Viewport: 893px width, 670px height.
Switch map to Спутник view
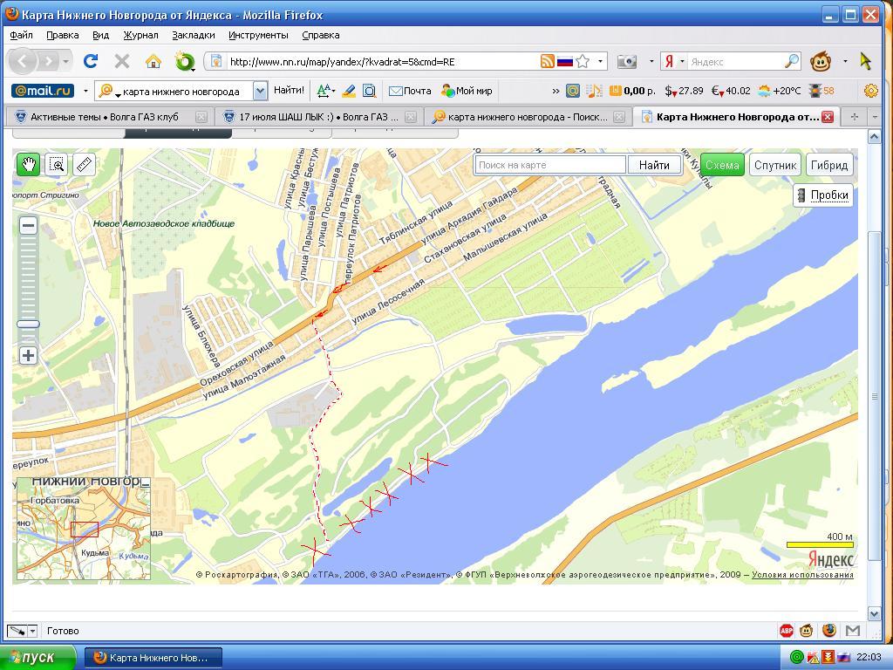(x=774, y=165)
